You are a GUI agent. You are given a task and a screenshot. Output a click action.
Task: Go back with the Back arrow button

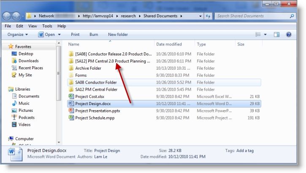pos(7,16)
